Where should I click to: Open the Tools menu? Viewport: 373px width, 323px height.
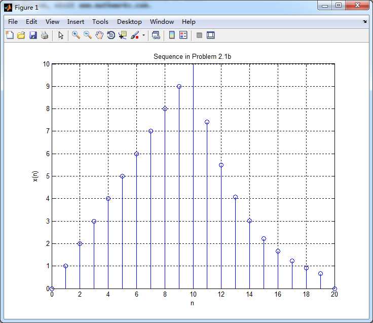coord(100,22)
